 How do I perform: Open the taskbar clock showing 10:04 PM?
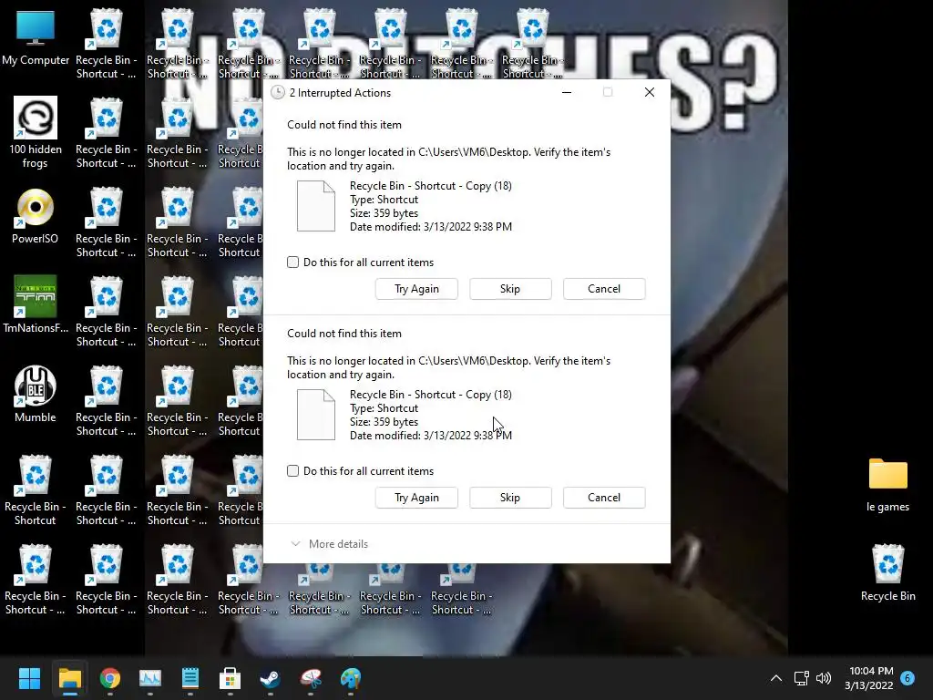[869, 678]
